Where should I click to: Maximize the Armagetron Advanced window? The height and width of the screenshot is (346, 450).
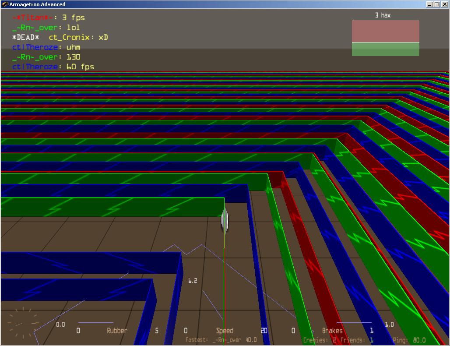pos(436,4)
